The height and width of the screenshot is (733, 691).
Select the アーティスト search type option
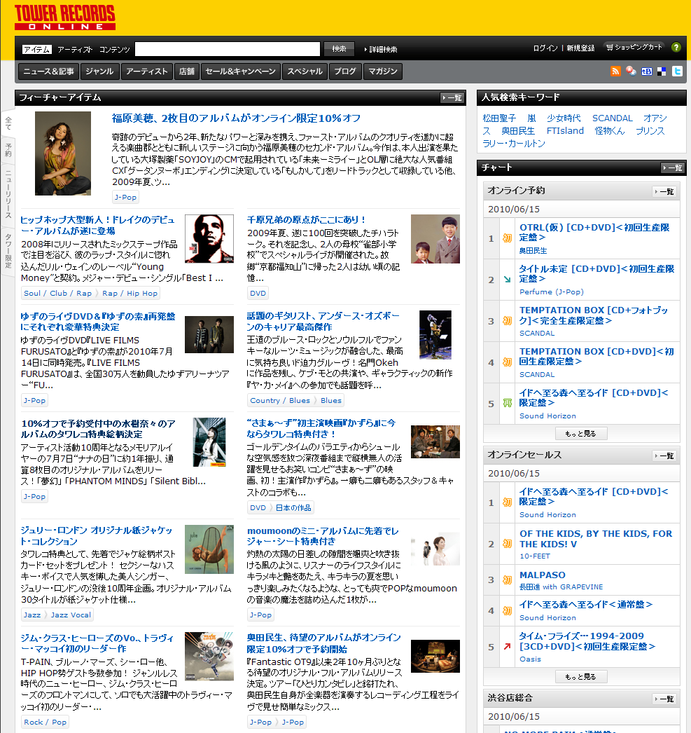click(75, 49)
